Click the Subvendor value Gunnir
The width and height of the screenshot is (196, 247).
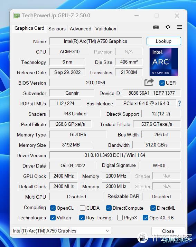72,93
